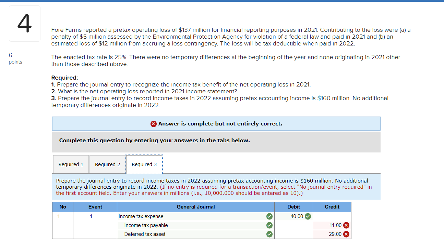Click red X next to 29.00 credit

coord(346,234)
